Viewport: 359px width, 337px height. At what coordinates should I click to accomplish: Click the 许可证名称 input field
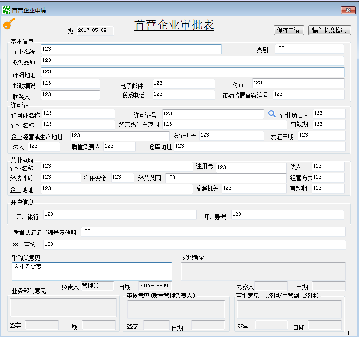point(79,113)
